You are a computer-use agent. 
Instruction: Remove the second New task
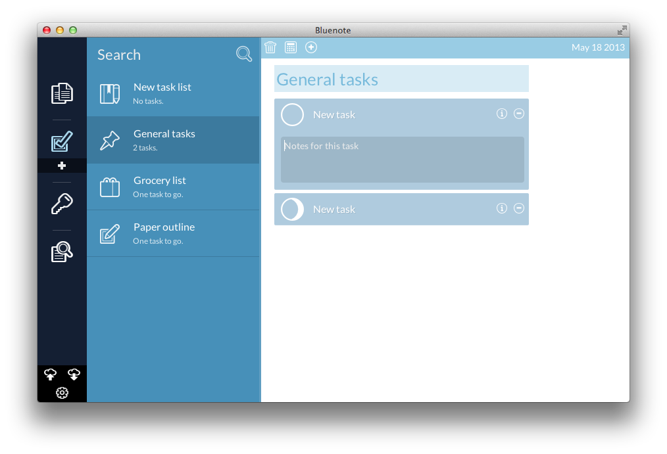pos(519,208)
